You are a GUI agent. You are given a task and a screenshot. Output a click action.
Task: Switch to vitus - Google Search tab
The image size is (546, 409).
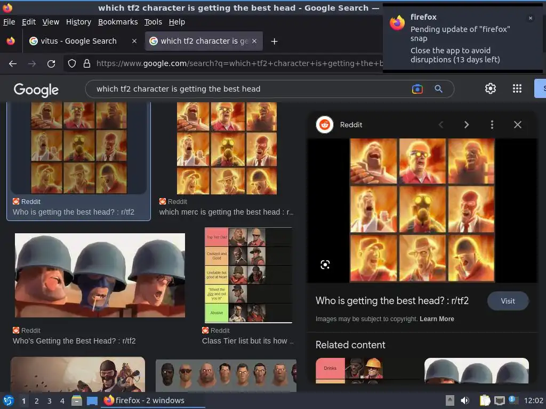[83, 41]
